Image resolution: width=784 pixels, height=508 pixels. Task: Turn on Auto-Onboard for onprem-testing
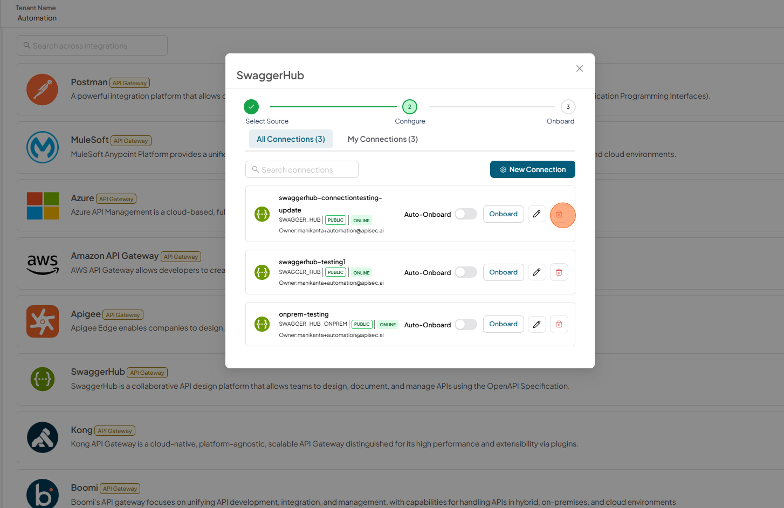tap(466, 325)
